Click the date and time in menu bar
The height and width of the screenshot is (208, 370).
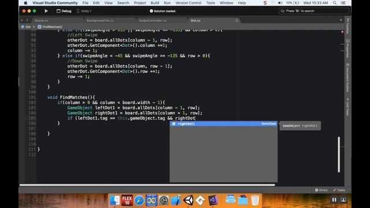coord(316,3)
